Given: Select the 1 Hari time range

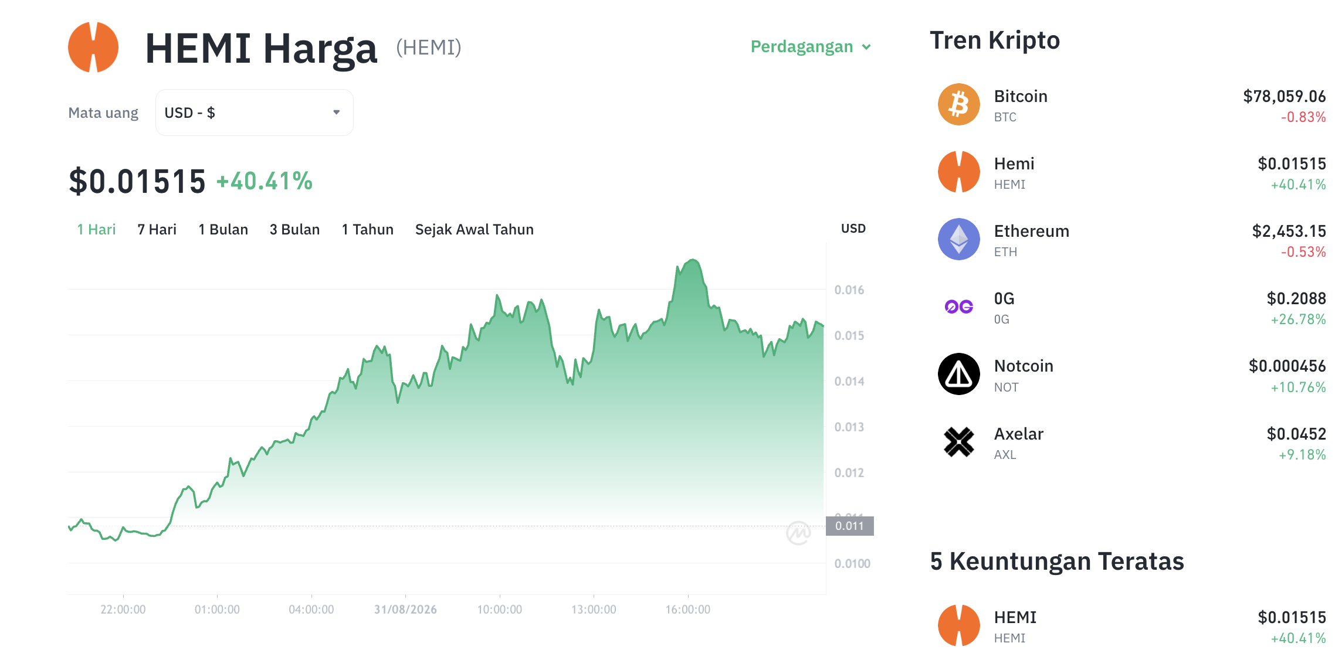Looking at the screenshot, I should tap(96, 229).
